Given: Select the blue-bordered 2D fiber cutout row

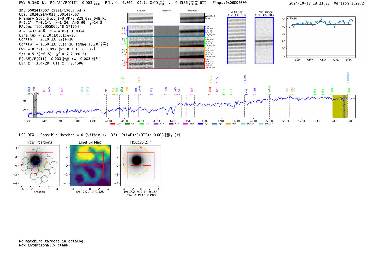Looking at the screenshot, I should pos(166,31).
